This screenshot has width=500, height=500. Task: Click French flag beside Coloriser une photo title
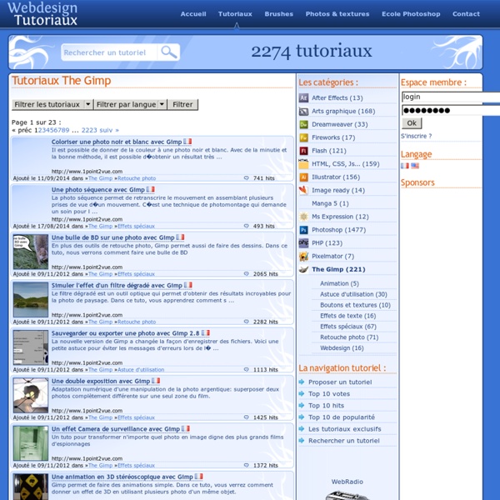click(x=187, y=142)
